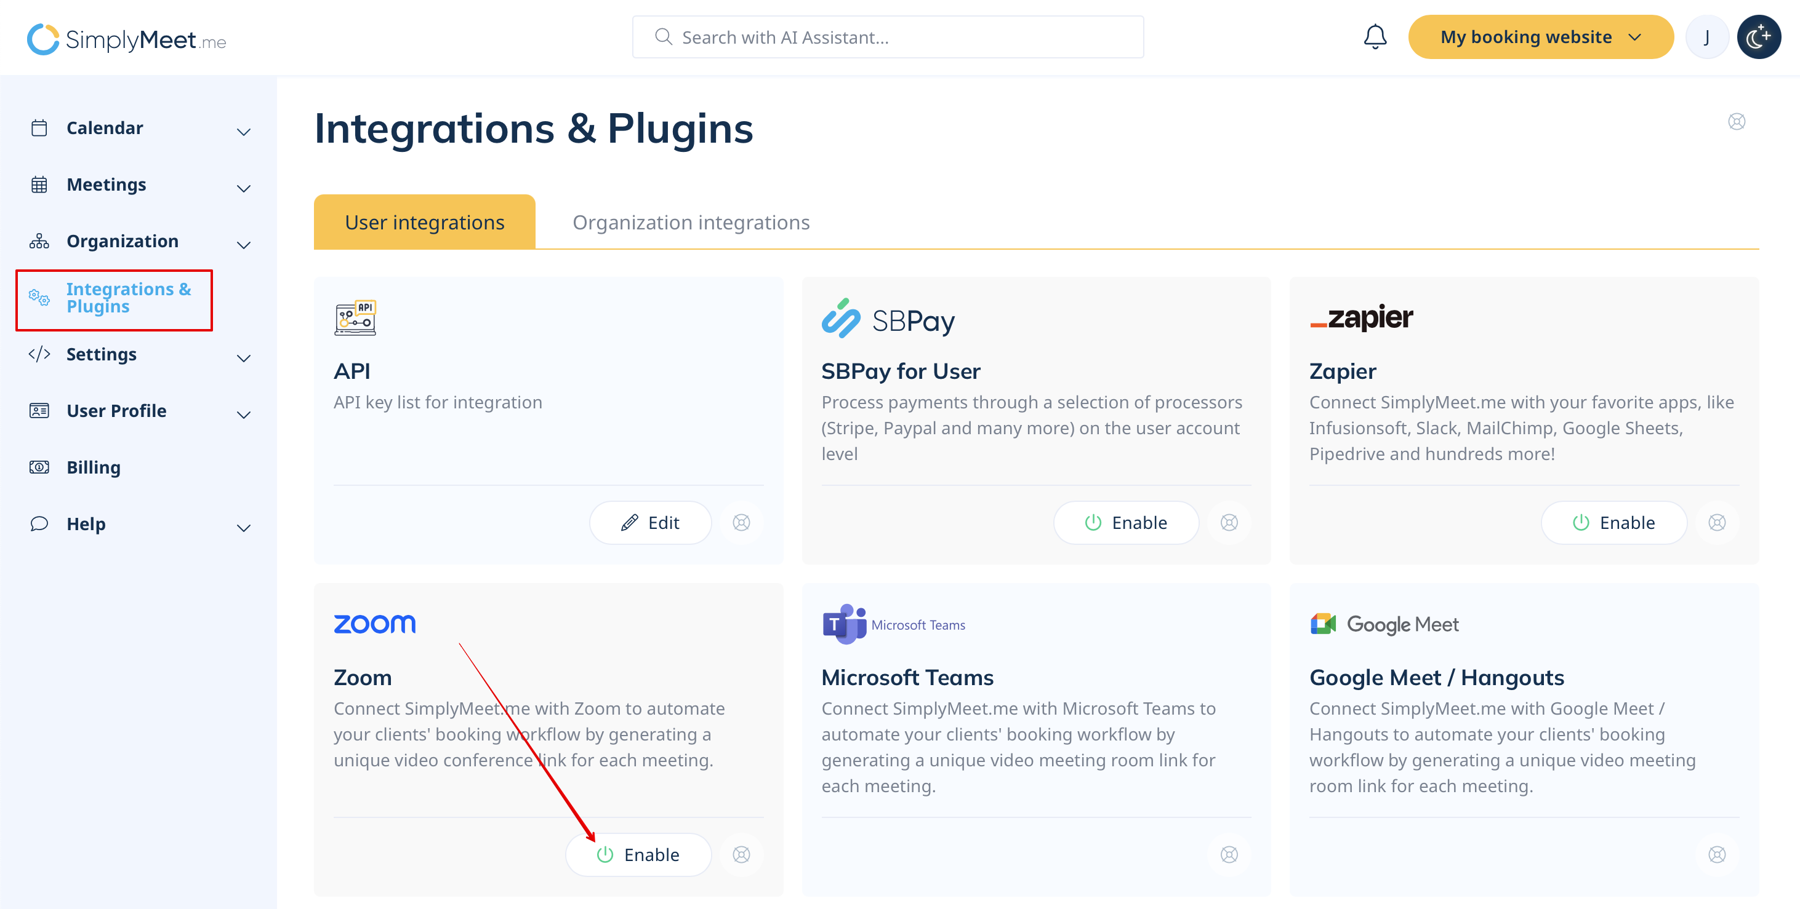Click help icon on Microsoft Teams card
Viewport: 1800px width, 909px height.
[1229, 854]
